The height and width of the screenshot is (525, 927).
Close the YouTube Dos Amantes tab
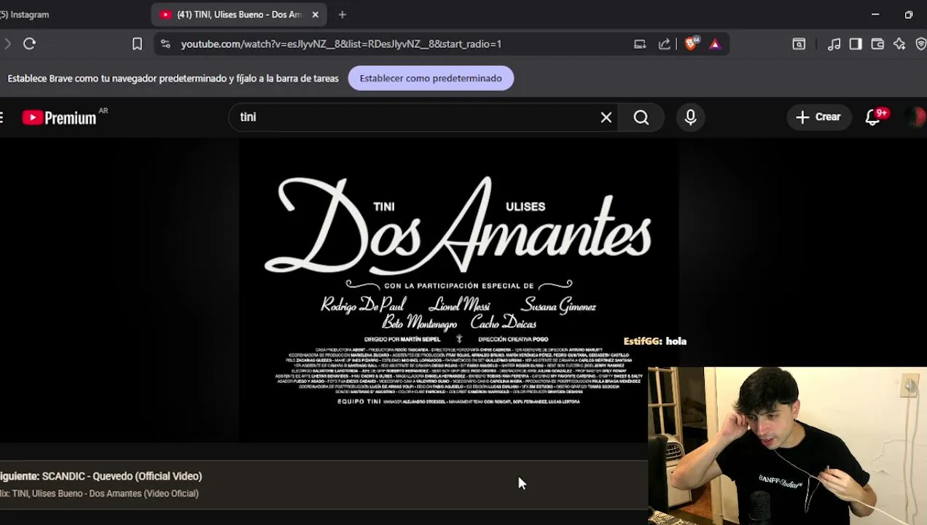(x=316, y=15)
